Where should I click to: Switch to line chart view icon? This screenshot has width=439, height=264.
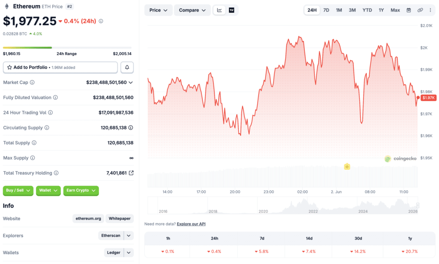click(219, 10)
